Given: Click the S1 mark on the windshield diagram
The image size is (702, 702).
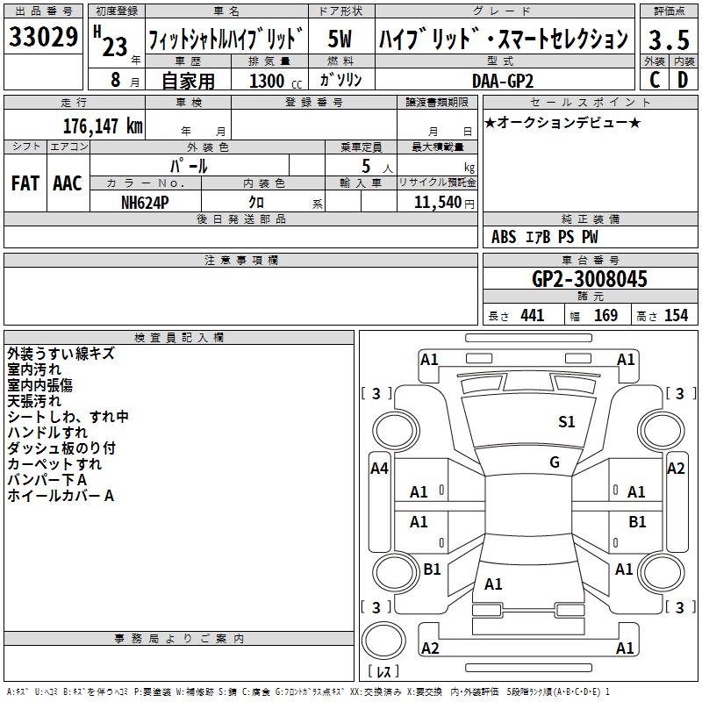Looking at the screenshot, I should [x=567, y=422].
